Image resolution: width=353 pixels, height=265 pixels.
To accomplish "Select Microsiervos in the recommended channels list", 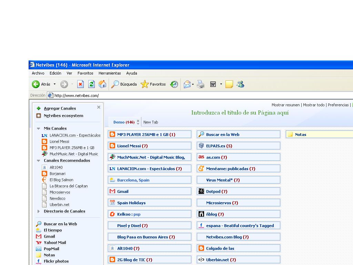I will [60, 192].
